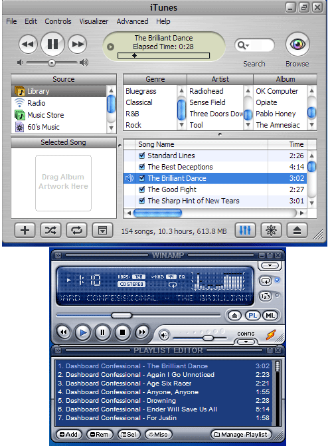Screen dimensions: 332x446
Task: Click the iTunes volume slider knob
Action: point(51,63)
